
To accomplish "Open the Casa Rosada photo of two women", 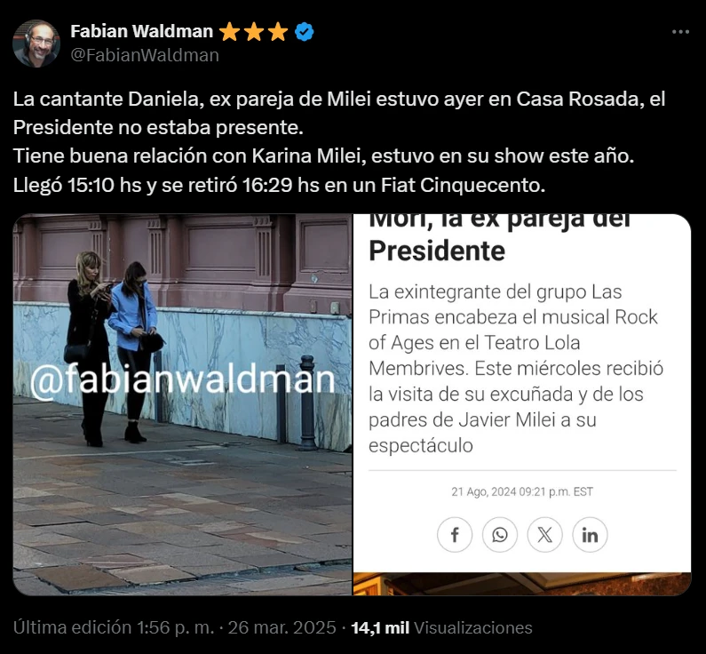I will pyautogui.click(x=182, y=404).
